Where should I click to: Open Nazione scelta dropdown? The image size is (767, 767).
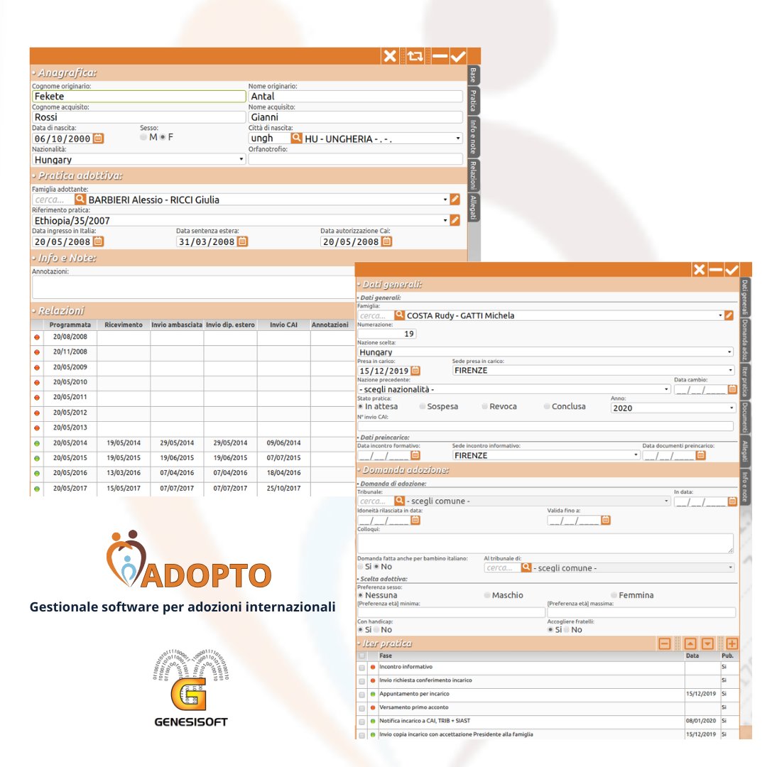coord(545,352)
